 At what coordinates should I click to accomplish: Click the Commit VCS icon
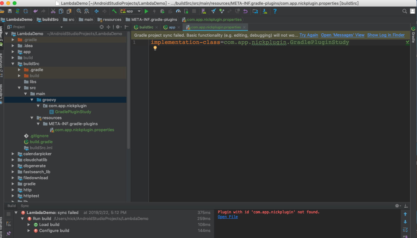tap(222, 11)
